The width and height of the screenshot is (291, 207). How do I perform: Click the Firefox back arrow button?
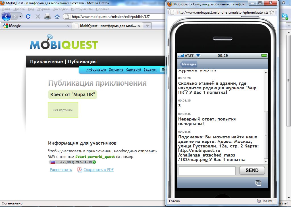(x=6, y=16)
